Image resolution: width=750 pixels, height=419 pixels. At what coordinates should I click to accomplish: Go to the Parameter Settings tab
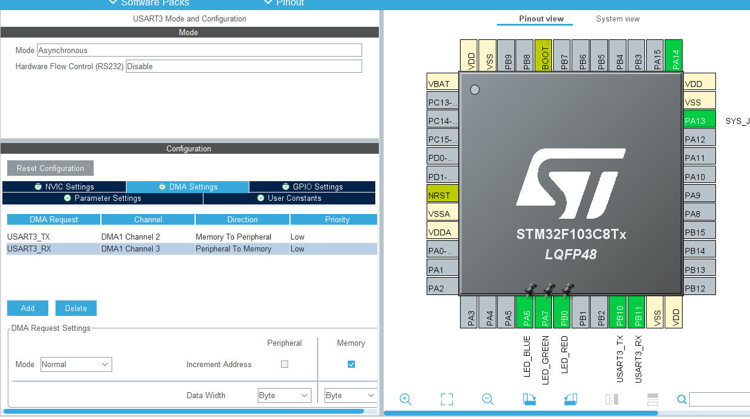(103, 198)
